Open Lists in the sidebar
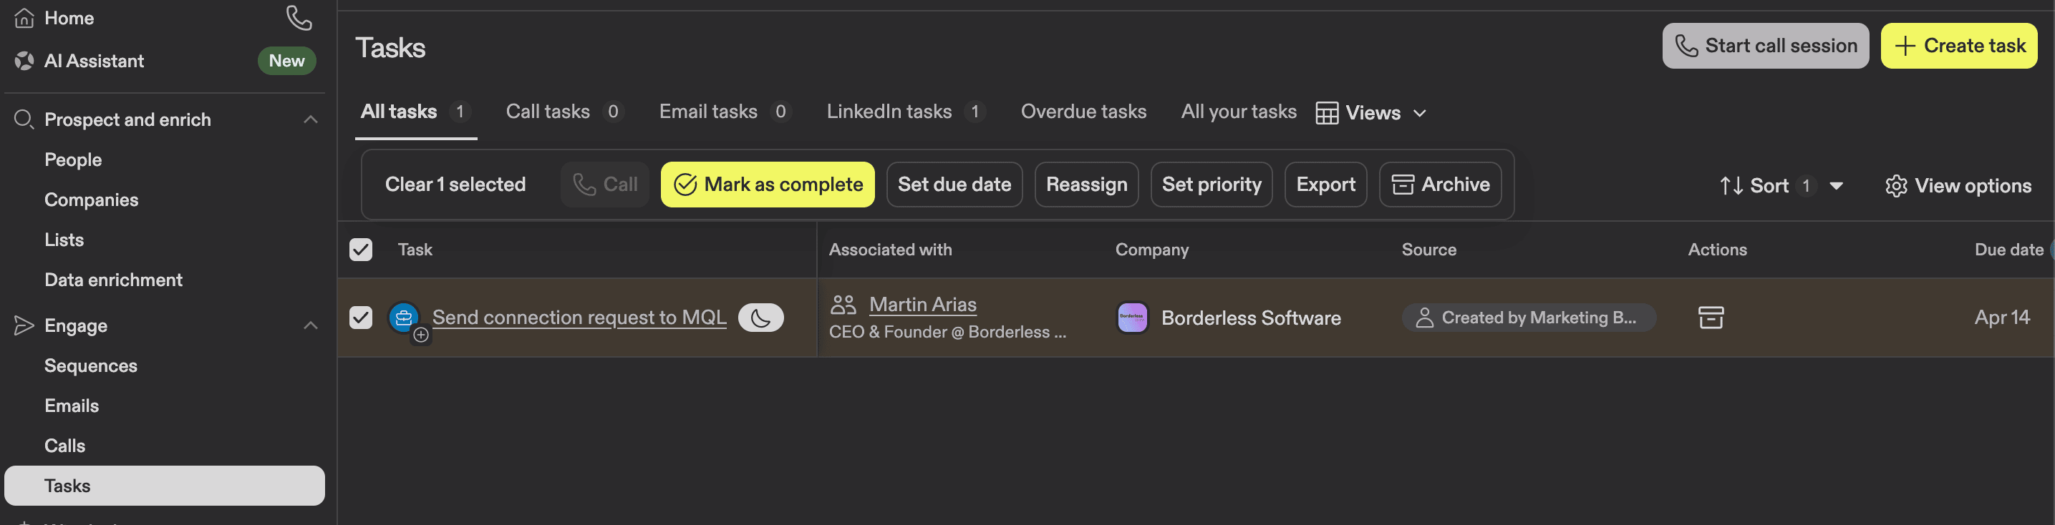The width and height of the screenshot is (2055, 525). (64, 240)
